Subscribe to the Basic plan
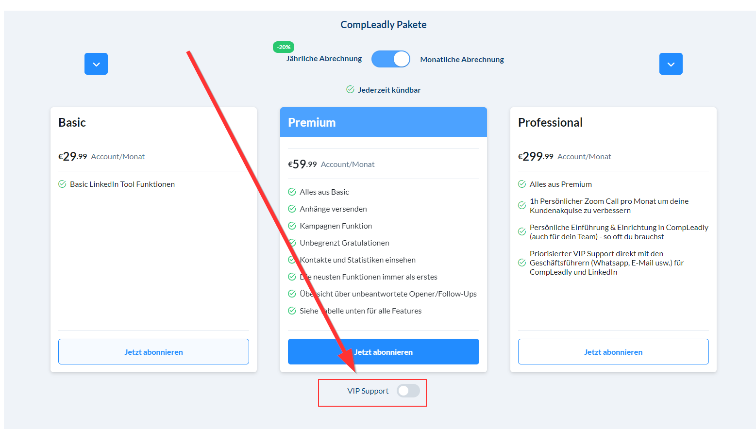Screen dimensions: 756x429 153,352
